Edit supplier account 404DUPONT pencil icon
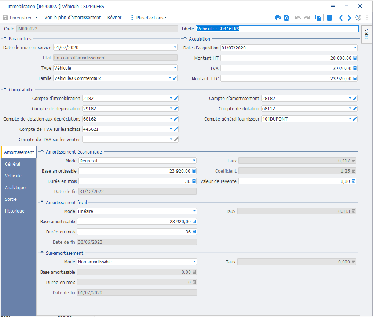 point(355,119)
